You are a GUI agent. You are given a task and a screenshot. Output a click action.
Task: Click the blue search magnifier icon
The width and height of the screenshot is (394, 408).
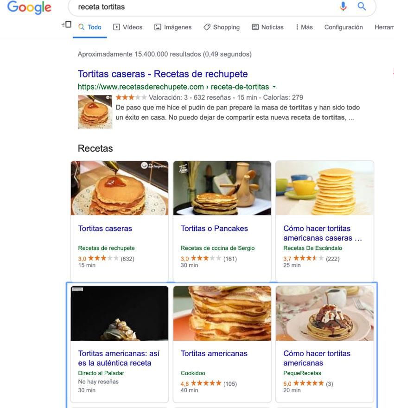pos(362,6)
